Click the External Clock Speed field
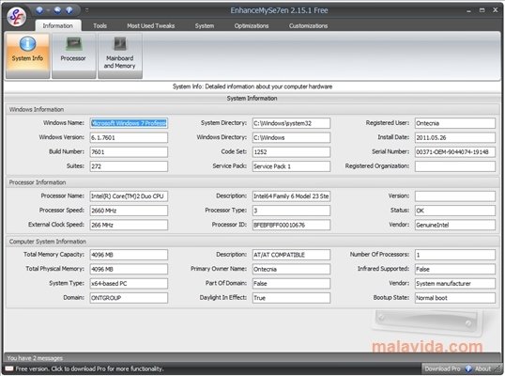This screenshot has height=376, width=505. point(129,225)
